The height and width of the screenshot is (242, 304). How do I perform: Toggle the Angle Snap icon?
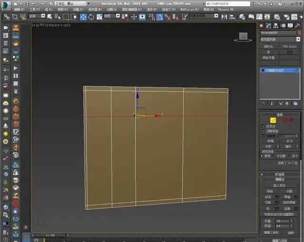point(160,17)
